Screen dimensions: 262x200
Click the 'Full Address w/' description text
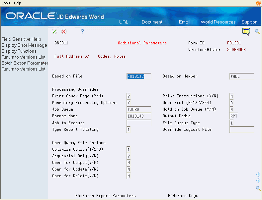[x=72, y=56]
